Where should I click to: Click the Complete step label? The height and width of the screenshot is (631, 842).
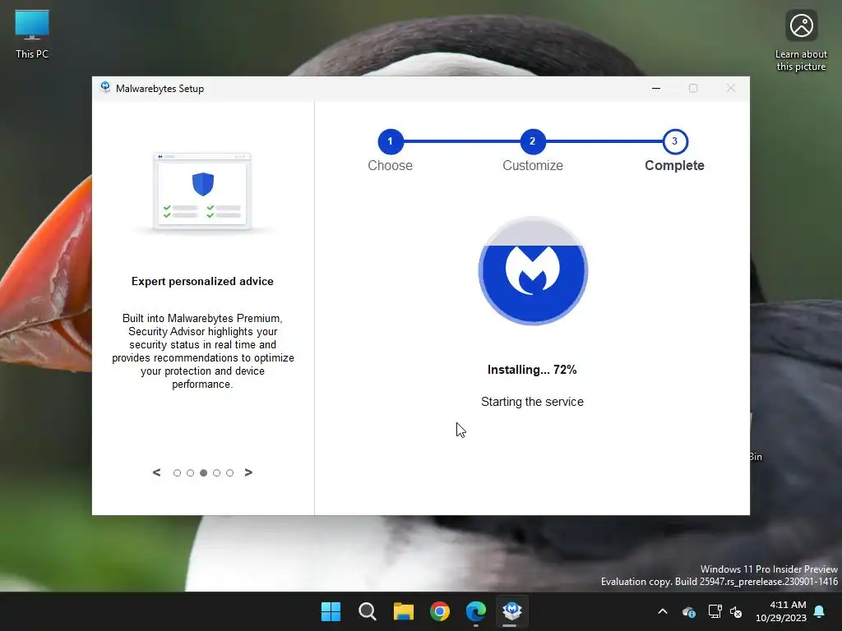[674, 165]
